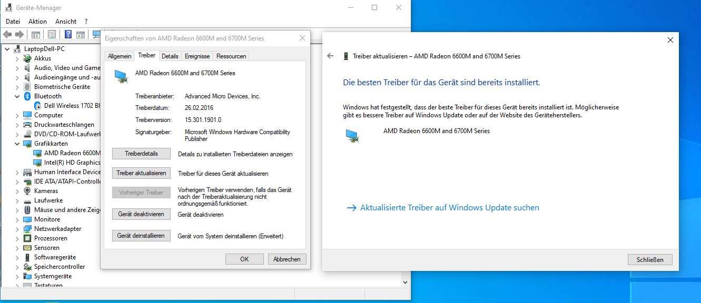
Task: Click the Forward arrow in Geräte-Manager toolbar
Action: click(19, 35)
